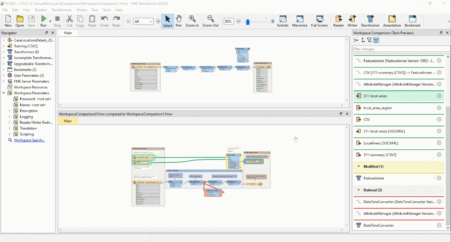Add a Reader from the toolbar
The image size is (451, 242).
click(x=338, y=21)
